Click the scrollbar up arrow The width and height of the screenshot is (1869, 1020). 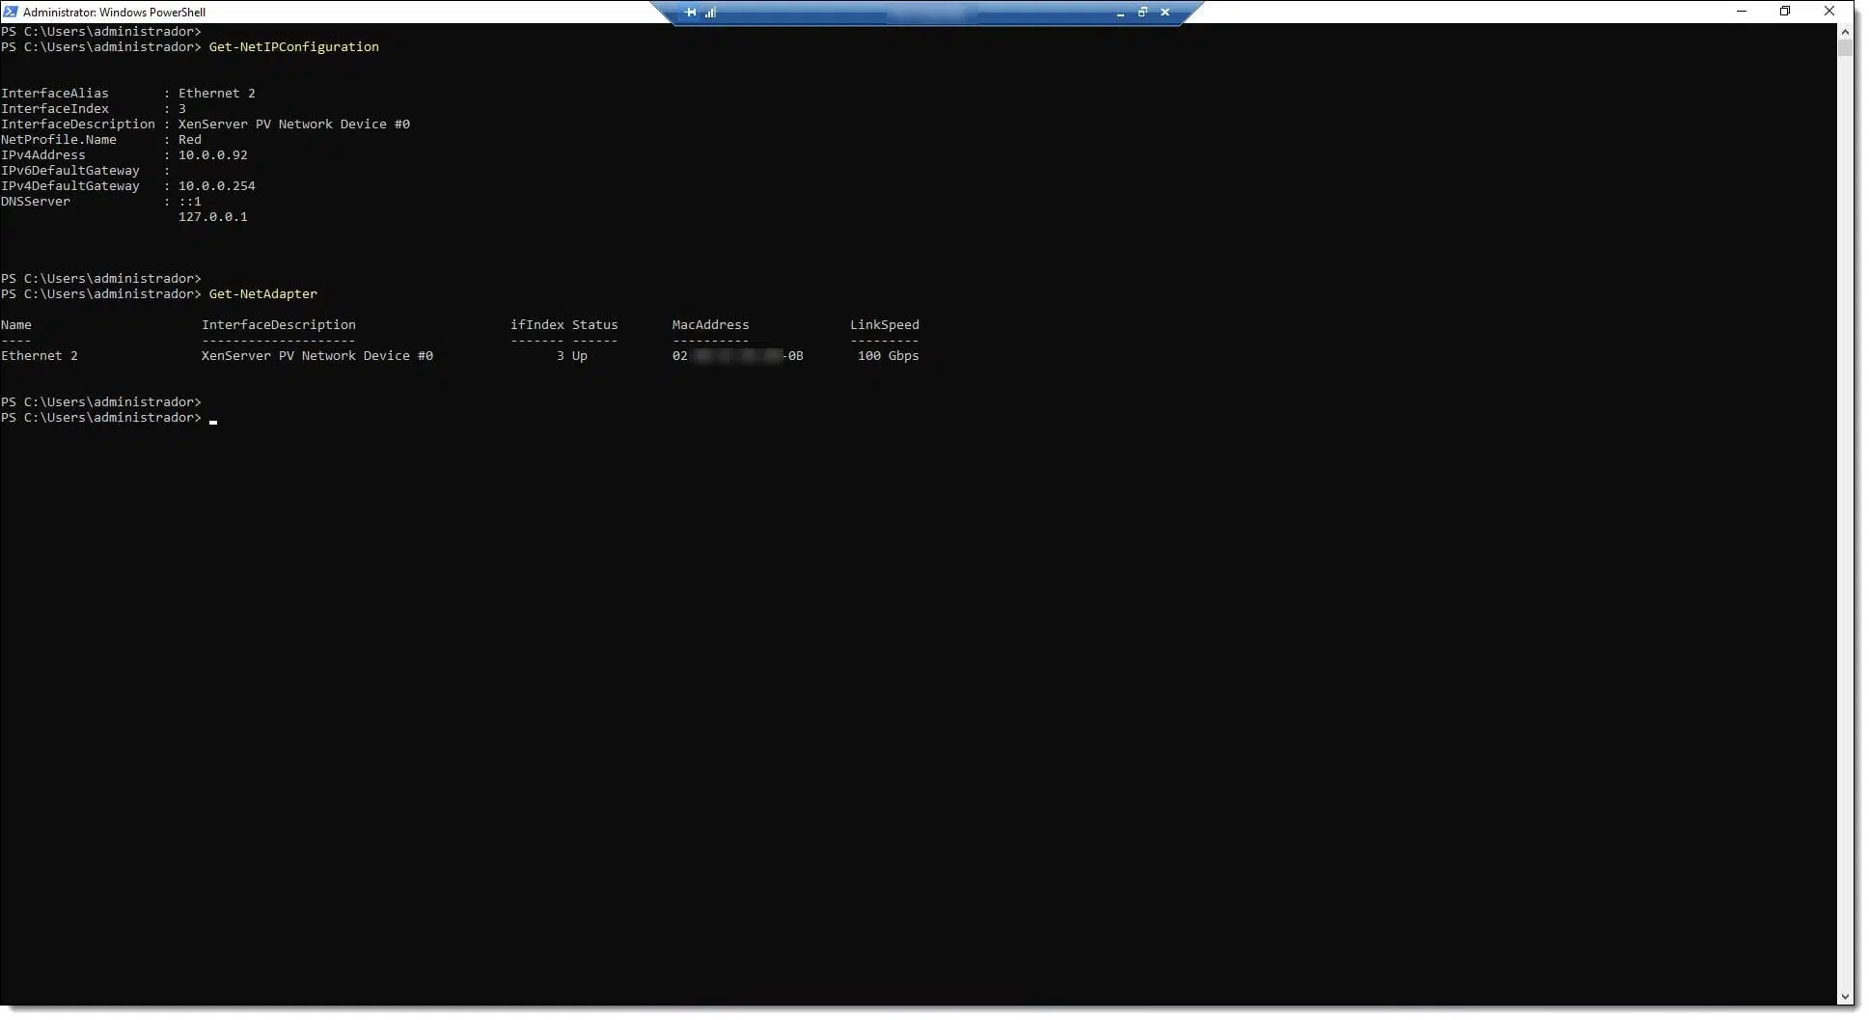pos(1846,32)
